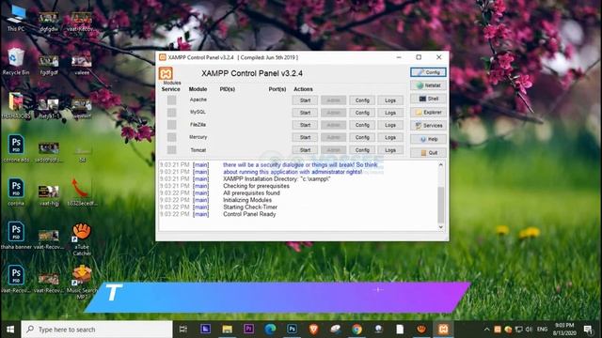Open XAMPP Help
This screenshot has width=602, height=338.
[428, 139]
